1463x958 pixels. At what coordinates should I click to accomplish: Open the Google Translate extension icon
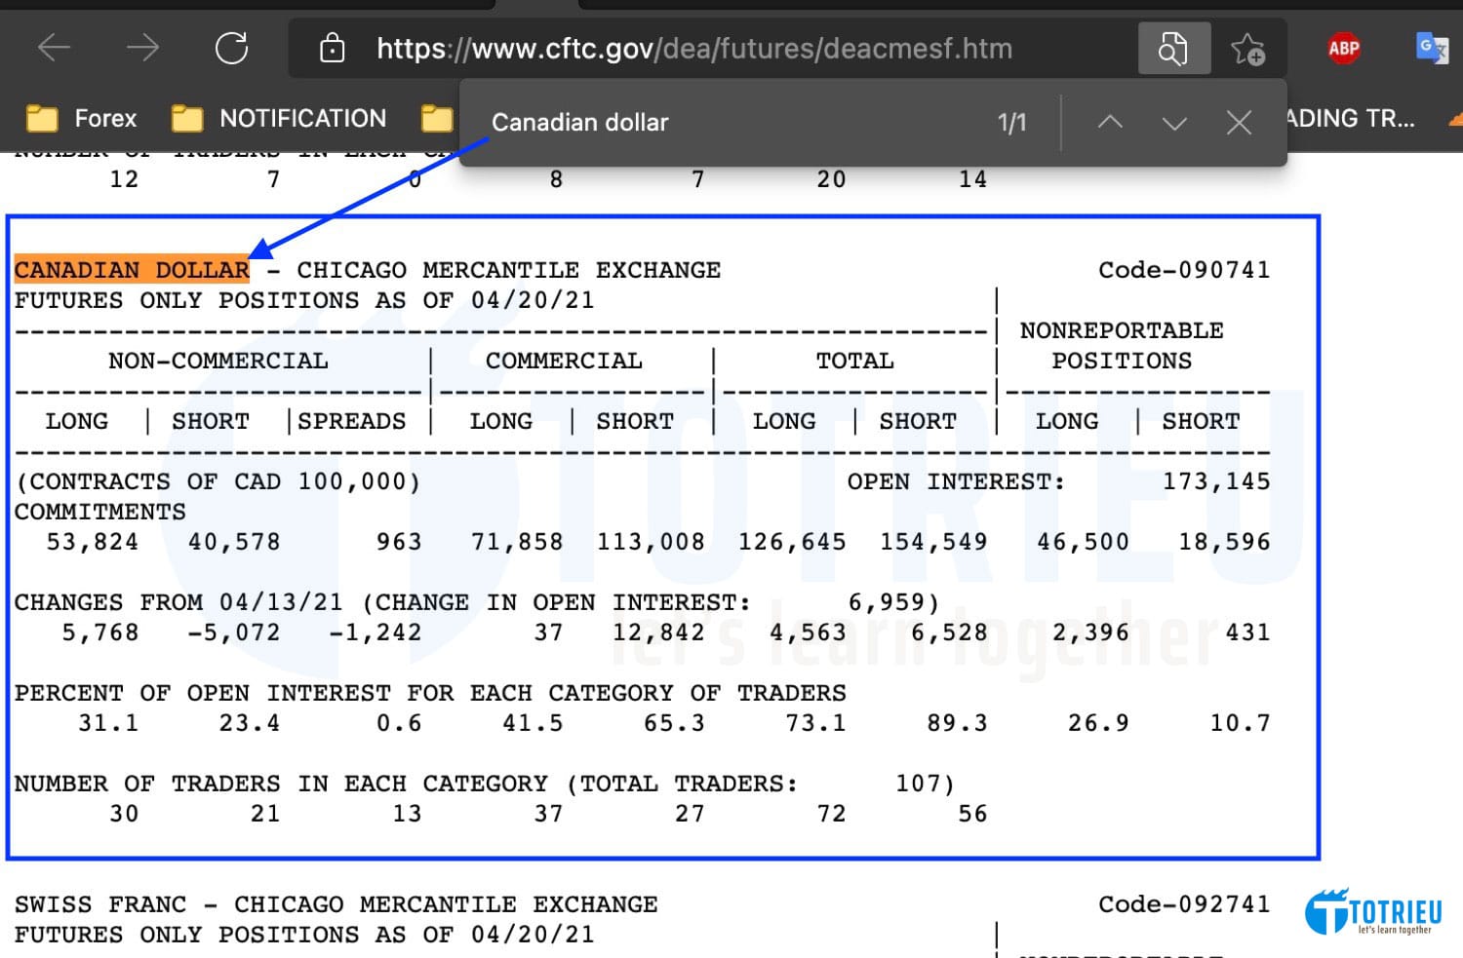click(1431, 48)
